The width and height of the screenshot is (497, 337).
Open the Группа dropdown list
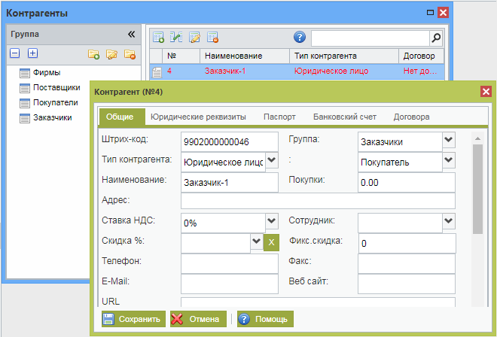pos(448,140)
